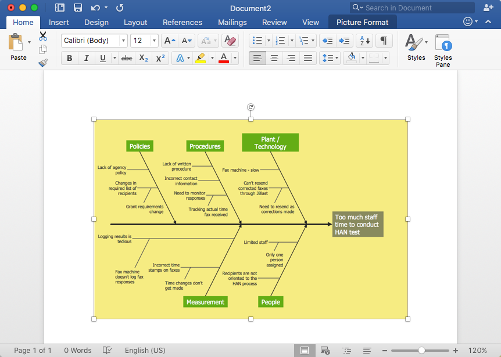Click the Copy icon
The width and height of the screenshot is (501, 357).
43,49
